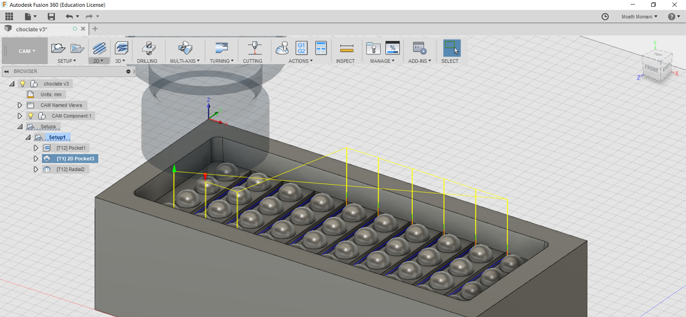Select Units: mm in browser

51,95
